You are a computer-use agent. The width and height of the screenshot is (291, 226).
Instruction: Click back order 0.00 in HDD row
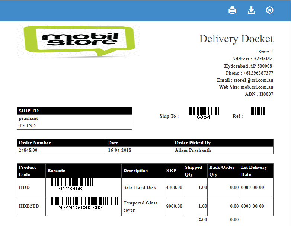[234, 187]
